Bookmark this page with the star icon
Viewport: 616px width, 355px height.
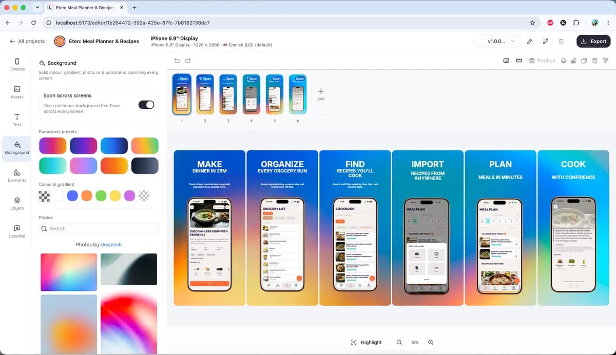pyautogui.click(x=532, y=23)
